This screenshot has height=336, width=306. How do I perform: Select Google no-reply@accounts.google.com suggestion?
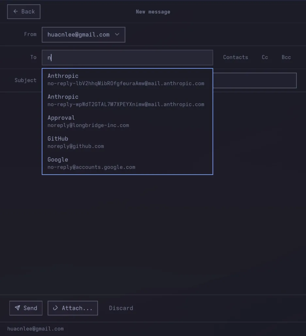tap(127, 163)
